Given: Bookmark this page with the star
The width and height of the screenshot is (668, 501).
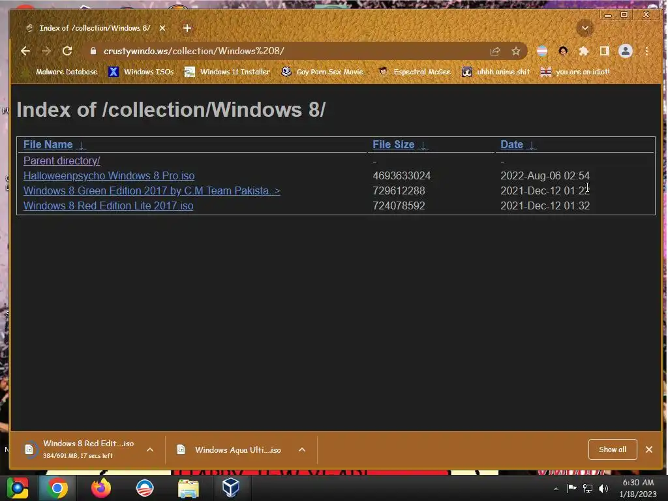Looking at the screenshot, I should tap(516, 51).
